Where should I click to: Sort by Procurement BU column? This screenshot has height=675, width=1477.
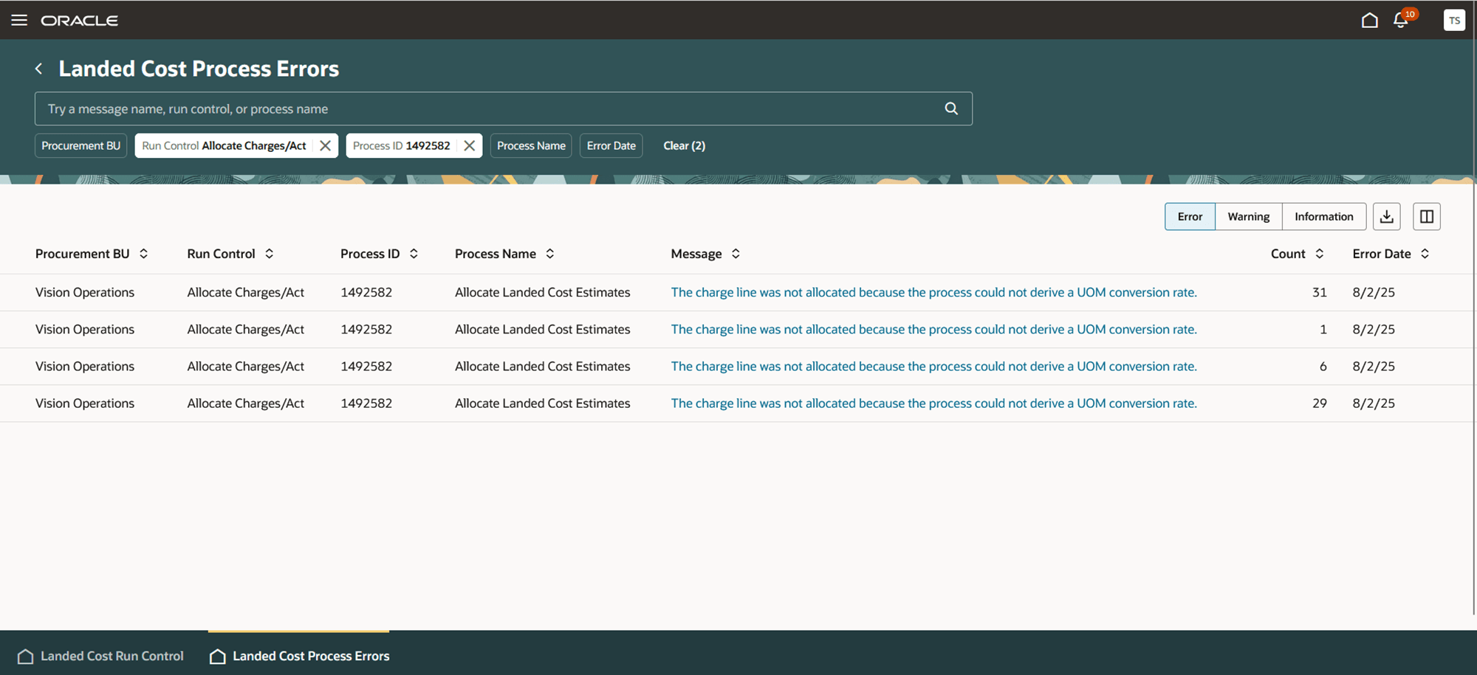pyautogui.click(x=143, y=254)
